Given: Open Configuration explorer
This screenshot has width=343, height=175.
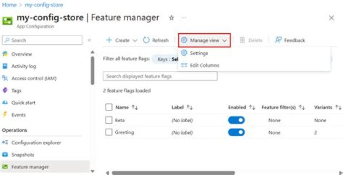Looking at the screenshot, I should (36, 143).
